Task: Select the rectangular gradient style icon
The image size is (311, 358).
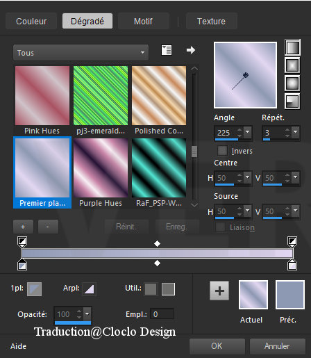Action: (292, 65)
